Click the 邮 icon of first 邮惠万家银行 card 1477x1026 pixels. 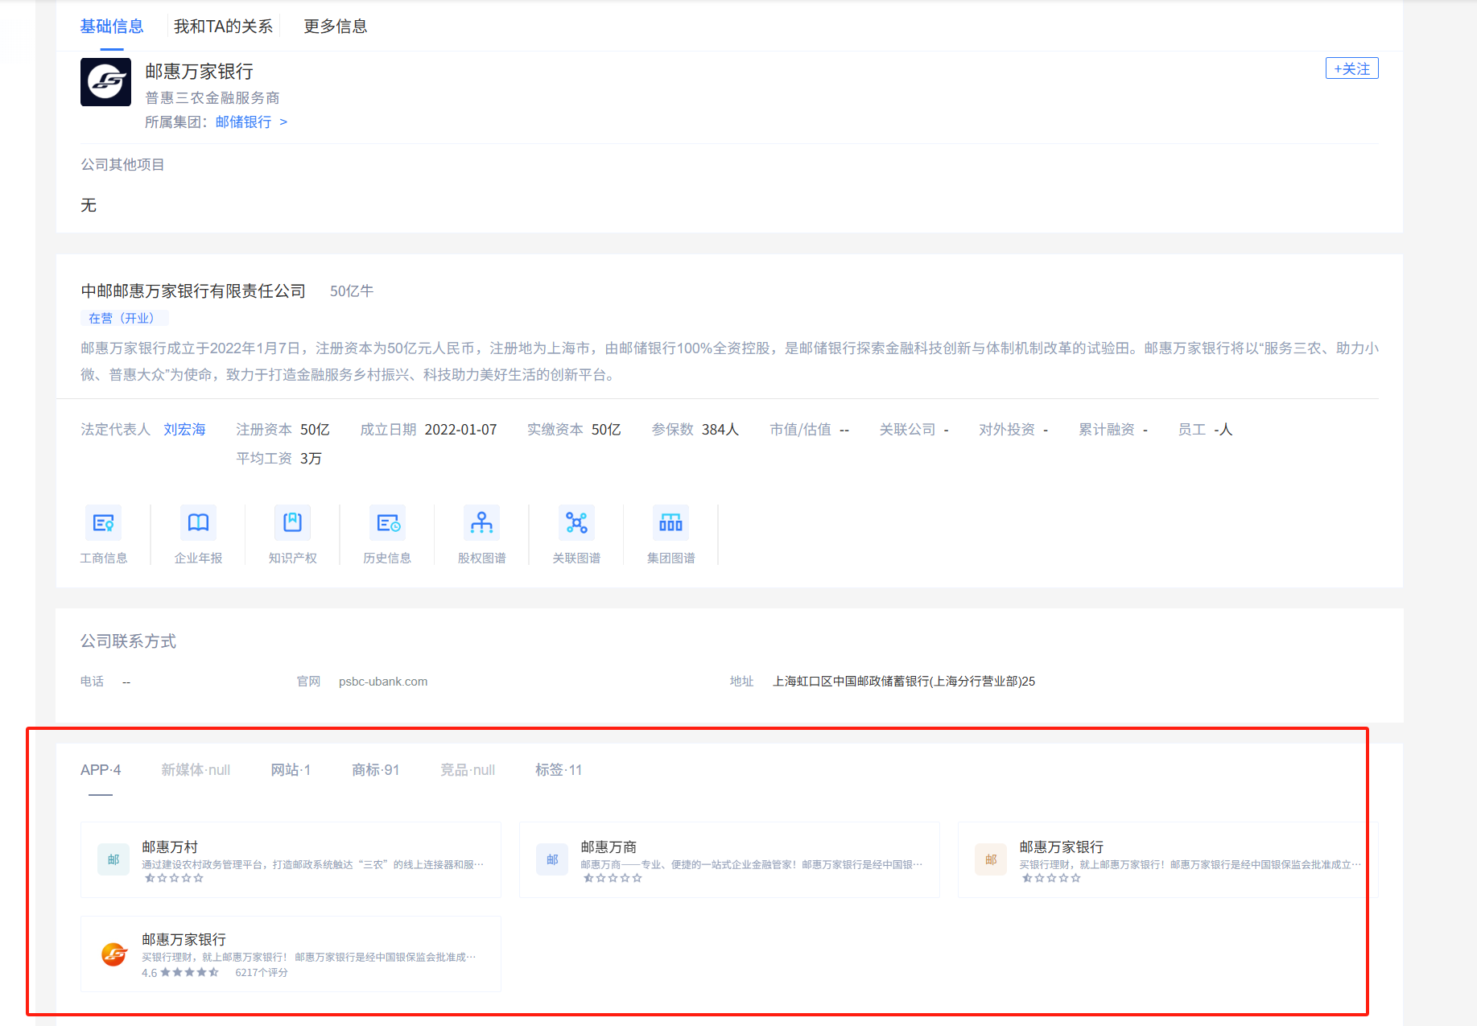point(991,859)
